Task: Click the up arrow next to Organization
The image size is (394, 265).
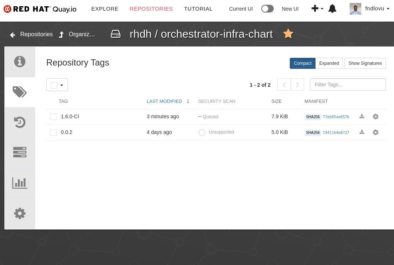Action: (x=61, y=34)
